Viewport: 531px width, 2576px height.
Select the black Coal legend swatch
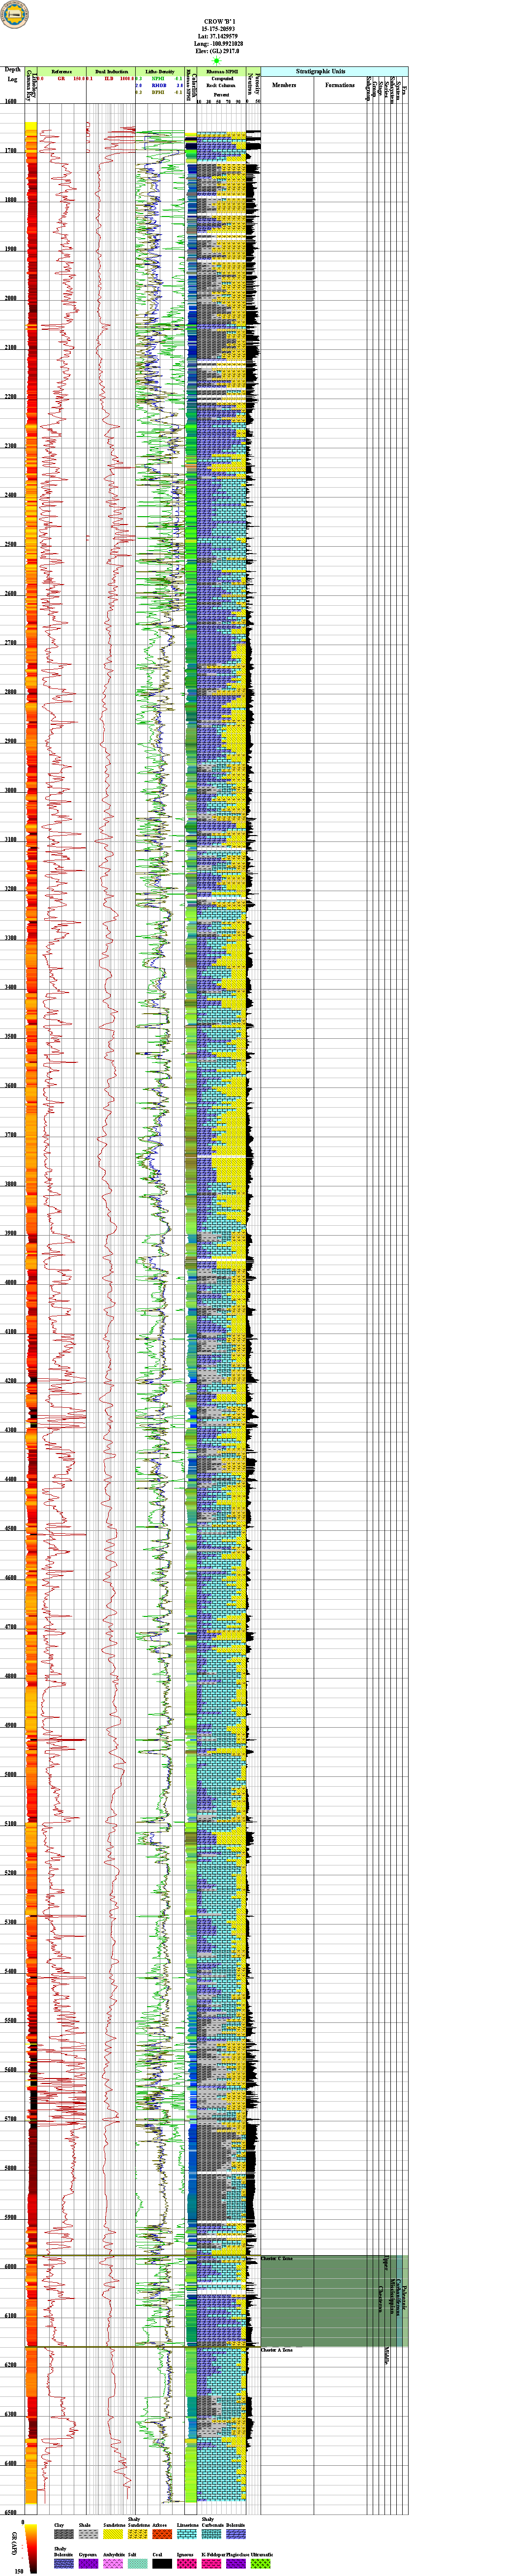point(161,2563)
